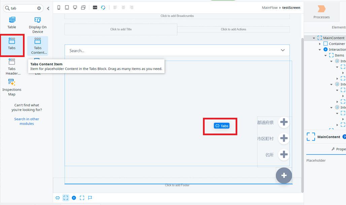Open the CSS style sheet editor
346x205 pixels.
tap(95, 7)
